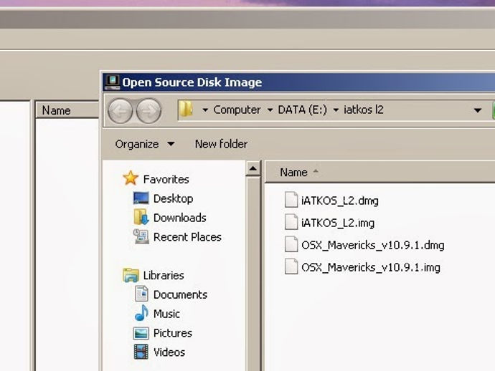This screenshot has width=495, height=371.
Task: Click file icon of iATKOS_L2.img
Action: [x=291, y=222]
